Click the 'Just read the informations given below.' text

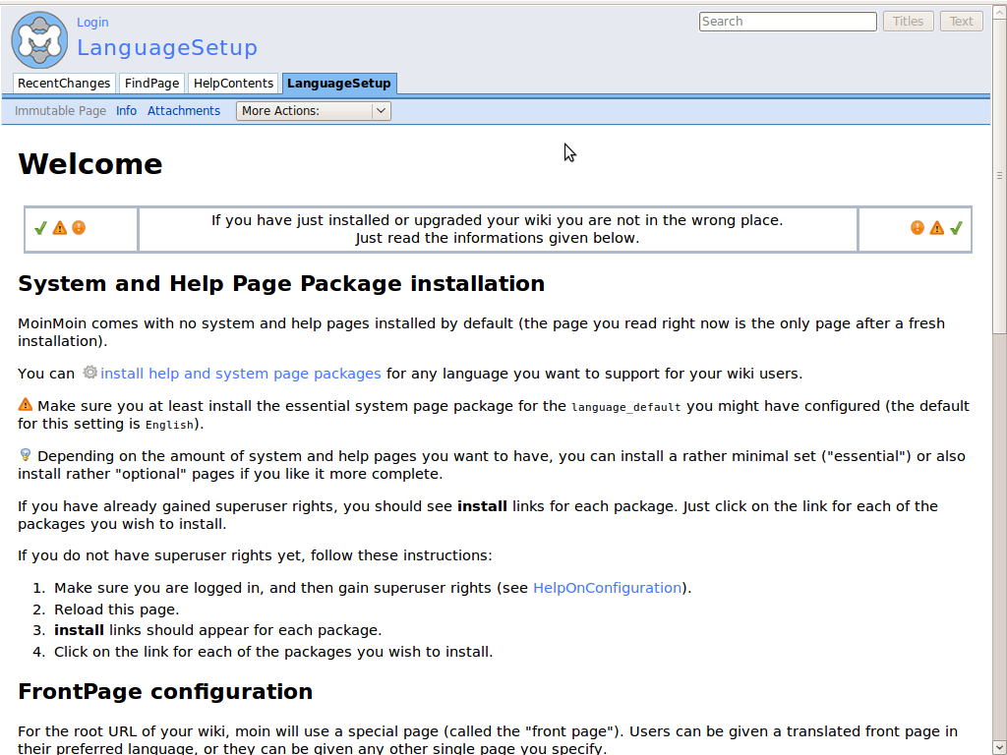click(498, 238)
